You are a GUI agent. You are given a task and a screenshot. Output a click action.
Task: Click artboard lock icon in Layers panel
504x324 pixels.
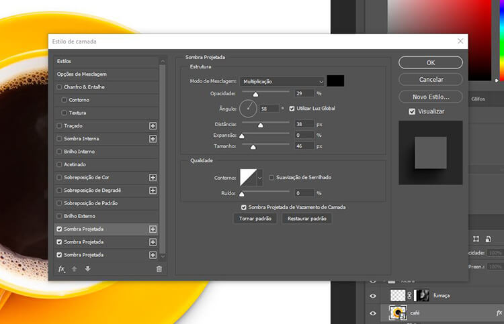click(x=476, y=239)
